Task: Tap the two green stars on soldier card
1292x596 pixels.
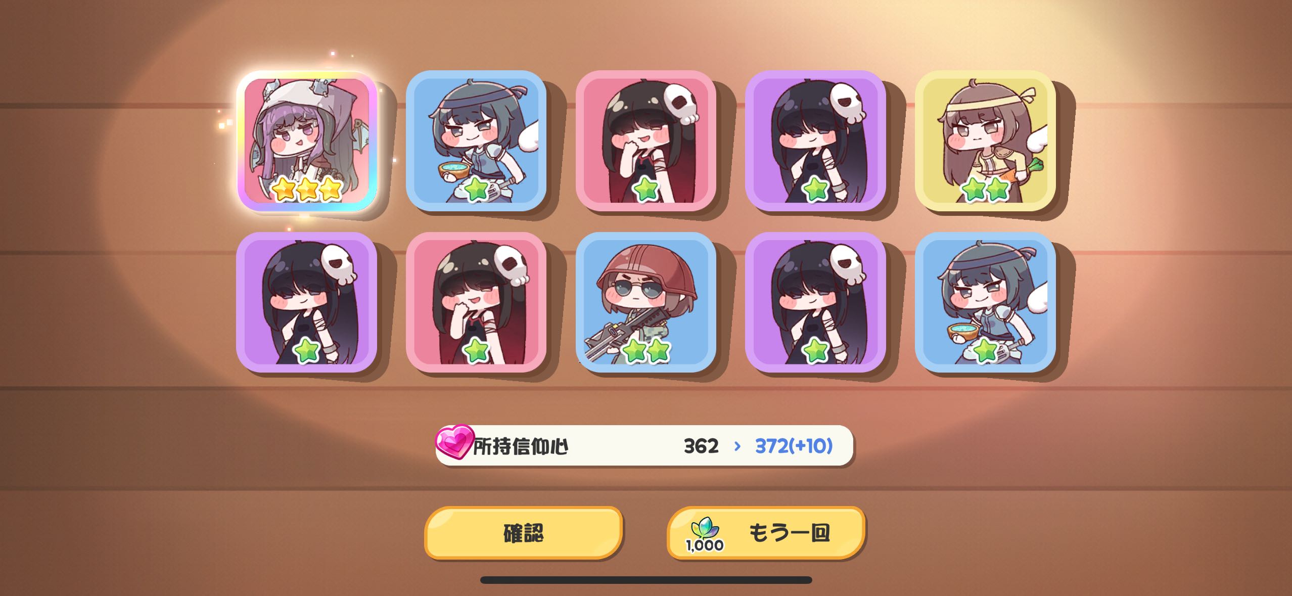Action: click(646, 350)
